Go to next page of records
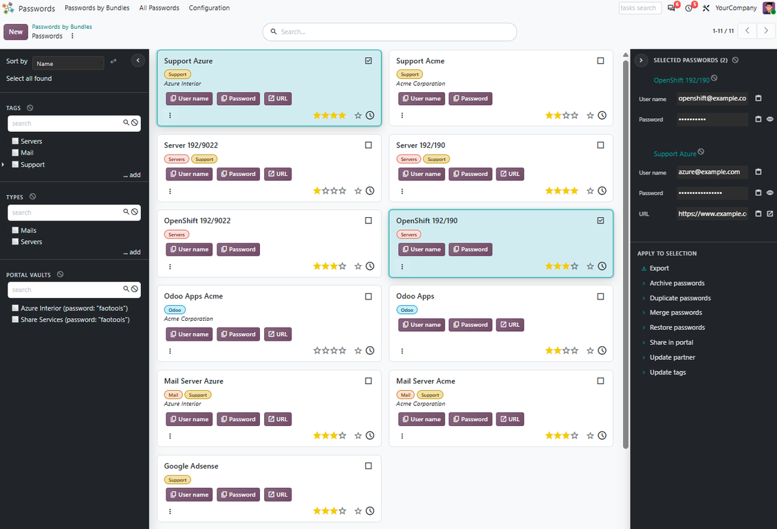The image size is (777, 529). [x=766, y=31]
